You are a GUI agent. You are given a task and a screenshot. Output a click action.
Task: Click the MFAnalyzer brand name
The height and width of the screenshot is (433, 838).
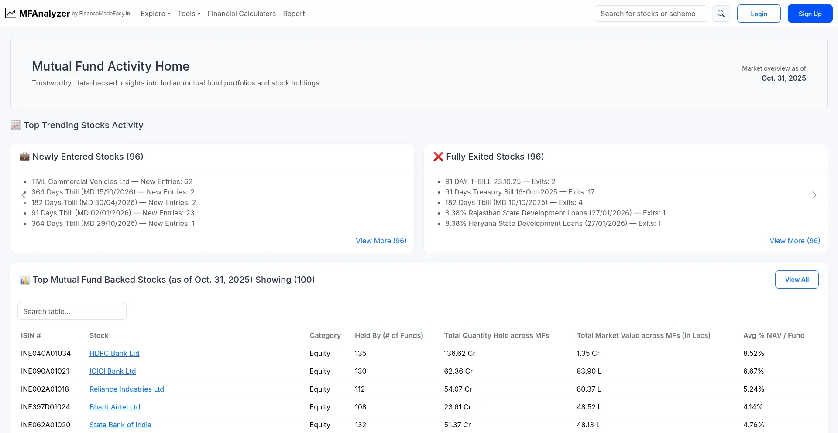point(45,14)
